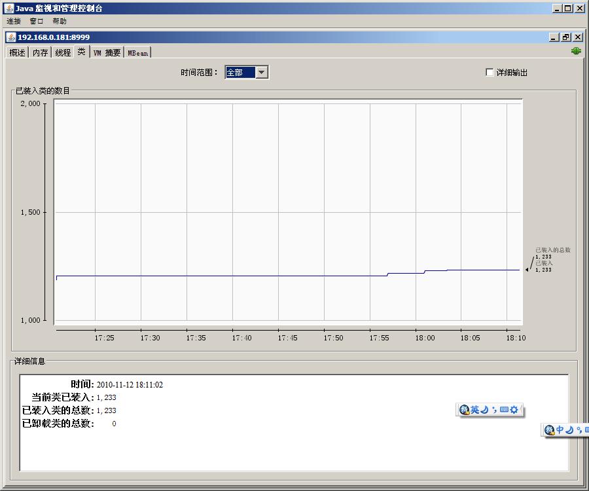Click the 2010-11-12 18:11:02 time value

coord(130,385)
